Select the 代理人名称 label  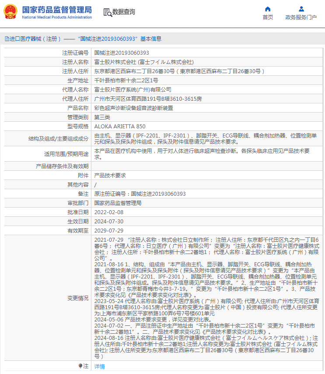75,90
